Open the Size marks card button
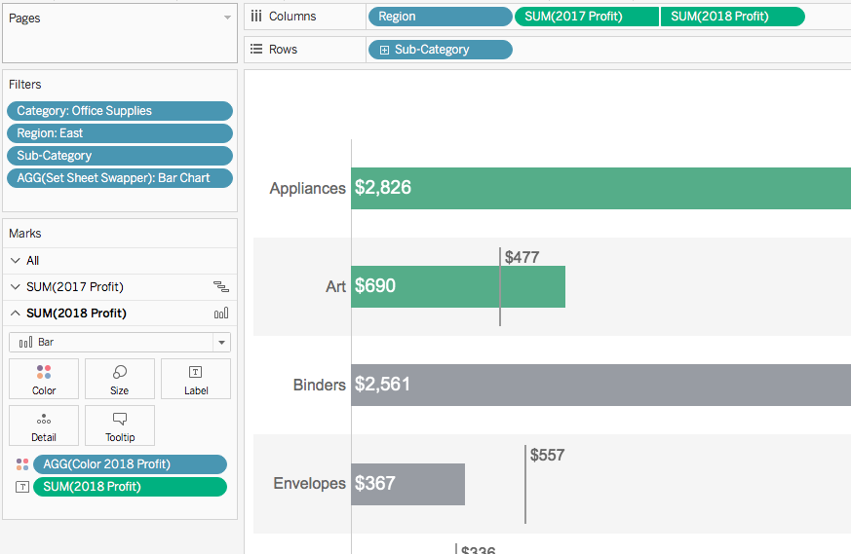Image resolution: width=851 pixels, height=554 pixels. (x=119, y=379)
